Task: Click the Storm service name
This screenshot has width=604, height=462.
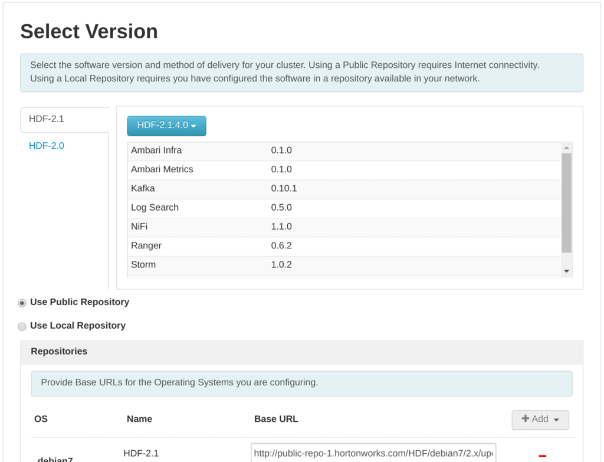Action: 143,265
